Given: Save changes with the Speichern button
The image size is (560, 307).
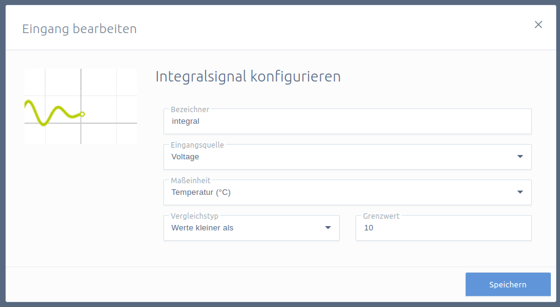Looking at the screenshot, I should pos(508,284).
